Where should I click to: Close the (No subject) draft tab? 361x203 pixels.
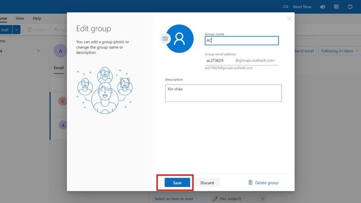[x=262, y=199]
